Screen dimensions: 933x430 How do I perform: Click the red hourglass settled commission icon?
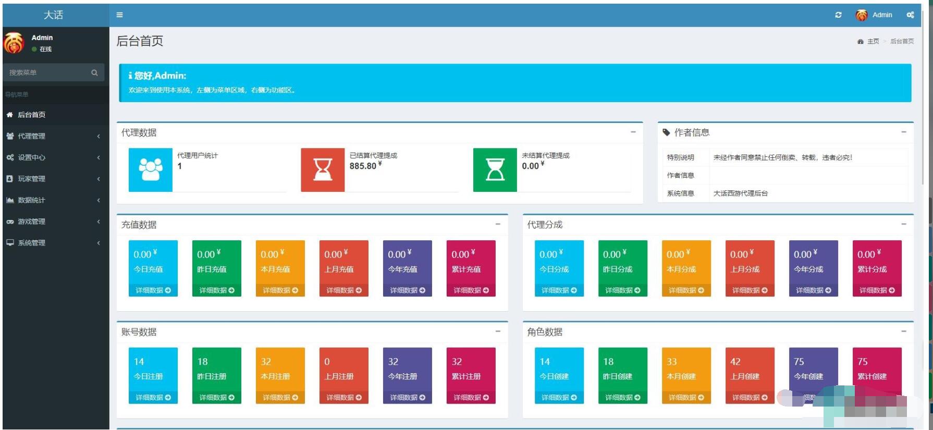click(323, 169)
